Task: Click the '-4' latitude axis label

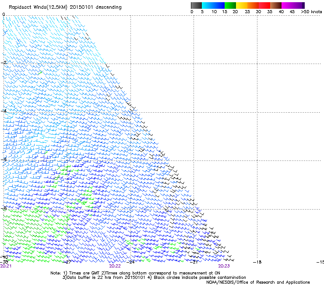Action: click(x=4, y=111)
